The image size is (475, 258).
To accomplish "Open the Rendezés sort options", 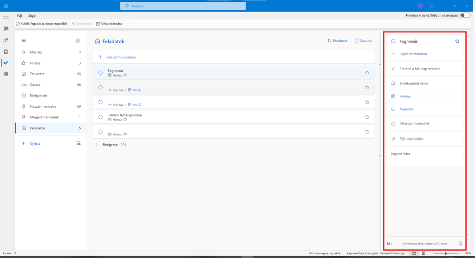I will pos(338,41).
